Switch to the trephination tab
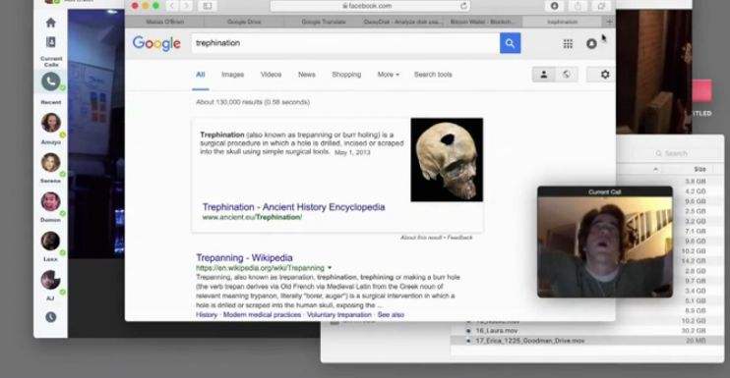 point(563,22)
